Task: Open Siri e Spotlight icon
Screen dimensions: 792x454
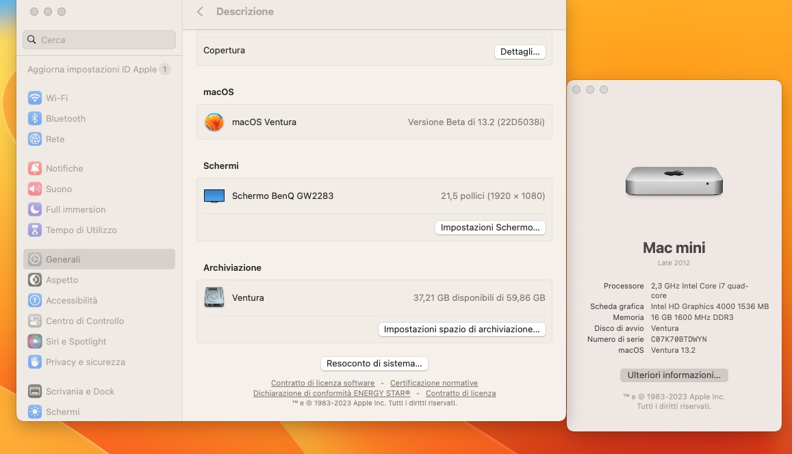Action: [x=35, y=341]
